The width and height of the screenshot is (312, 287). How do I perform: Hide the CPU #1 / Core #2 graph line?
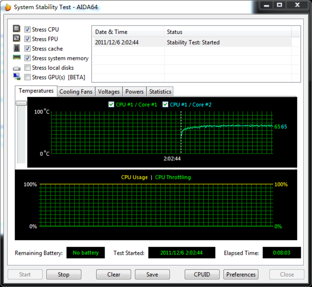tap(165, 104)
